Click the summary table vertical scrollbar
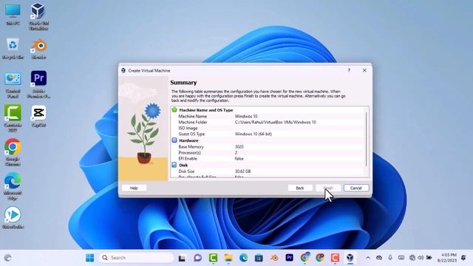 point(367,139)
